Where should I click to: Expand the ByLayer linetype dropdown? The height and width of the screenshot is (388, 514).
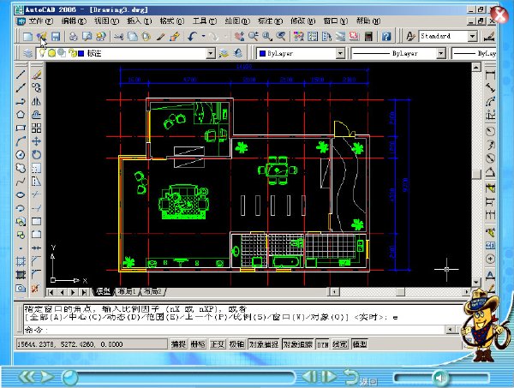click(x=441, y=53)
